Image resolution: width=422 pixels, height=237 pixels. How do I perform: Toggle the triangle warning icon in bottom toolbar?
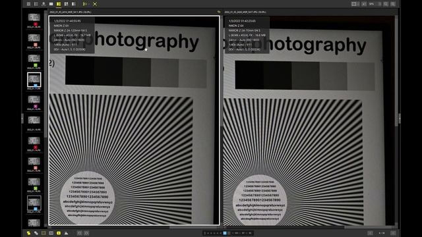coord(66,233)
